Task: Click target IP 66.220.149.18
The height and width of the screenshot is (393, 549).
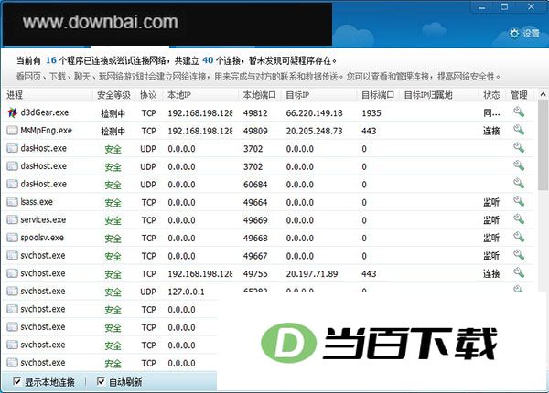Action: 314,113
